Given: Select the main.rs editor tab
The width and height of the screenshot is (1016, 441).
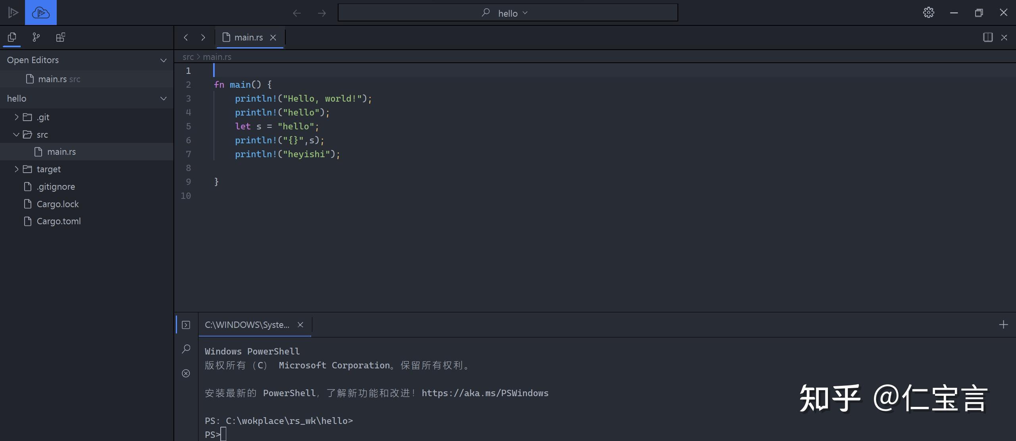Looking at the screenshot, I should pos(248,37).
